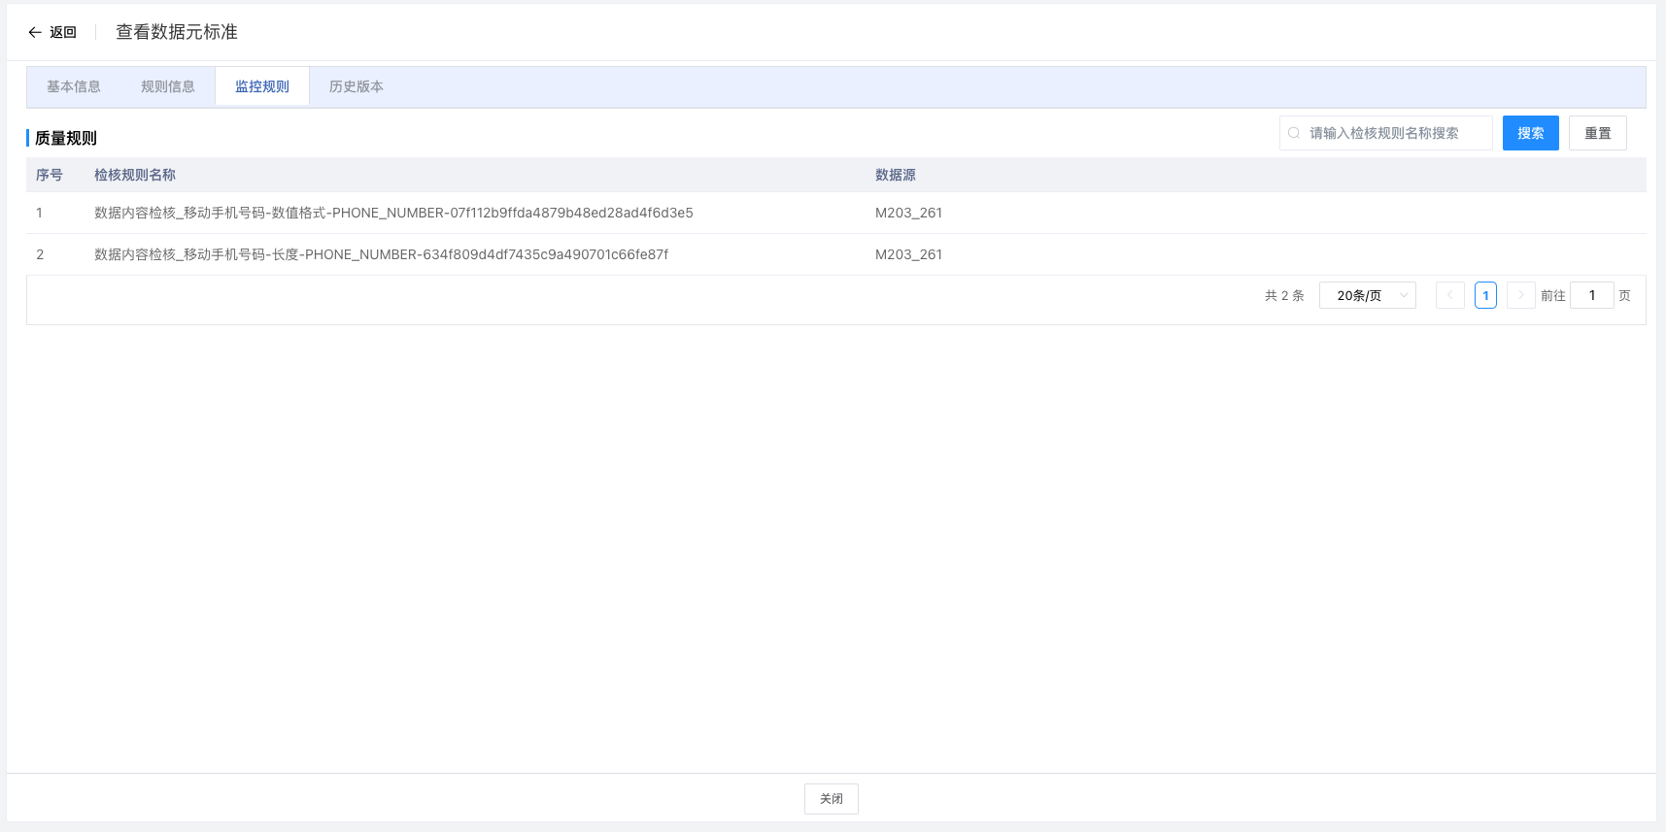
Task: Click the 重置 button
Action: coord(1597,133)
